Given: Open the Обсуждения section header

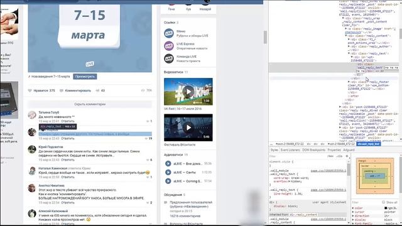Looking at the screenshot, I should (173, 195).
